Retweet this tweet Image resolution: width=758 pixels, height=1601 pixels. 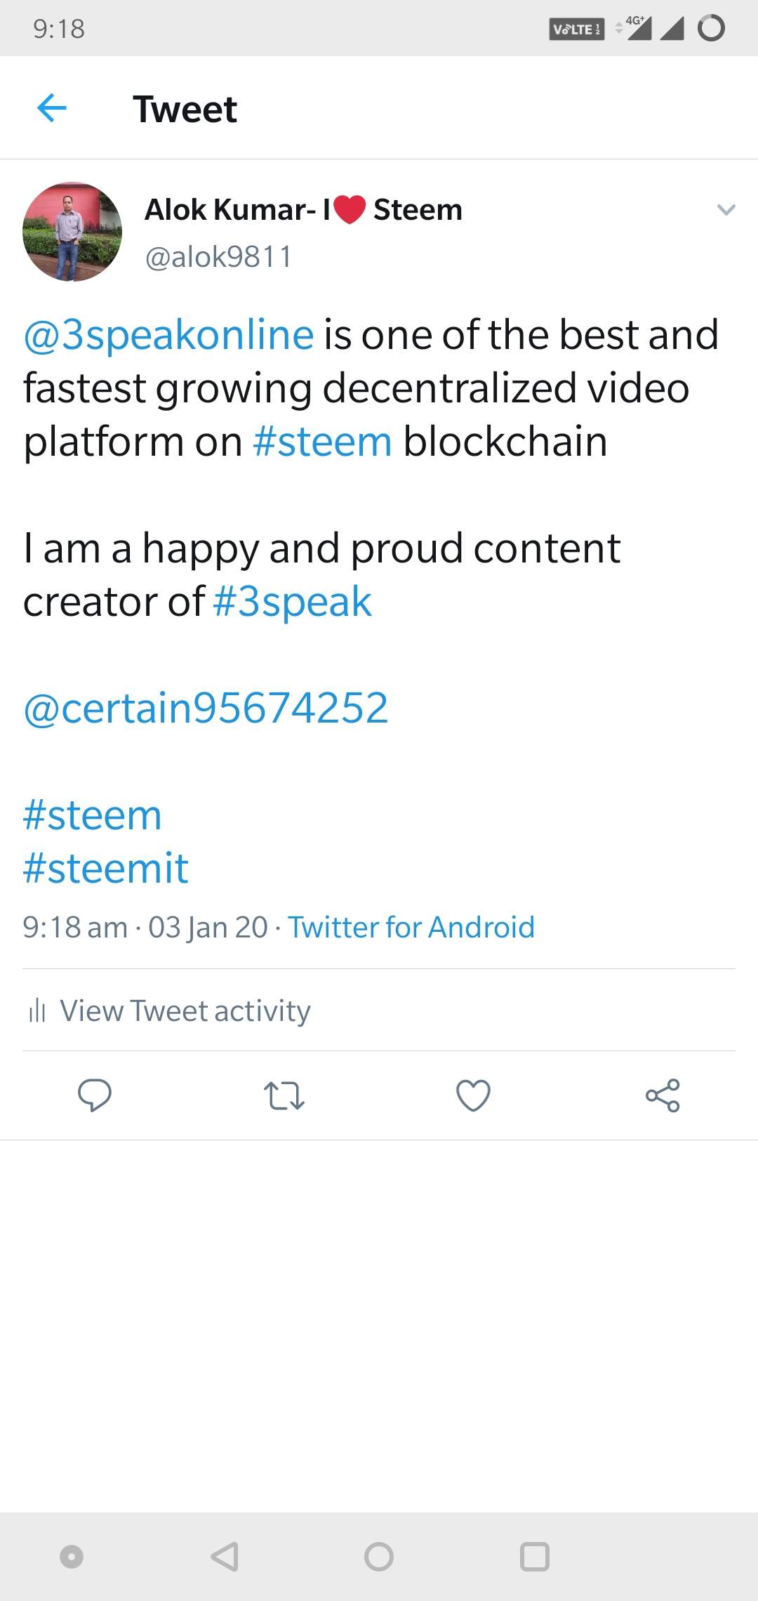tap(284, 1095)
